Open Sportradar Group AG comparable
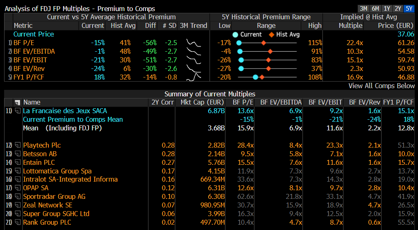The image size is (418, 230). pyautogui.click(x=54, y=196)
